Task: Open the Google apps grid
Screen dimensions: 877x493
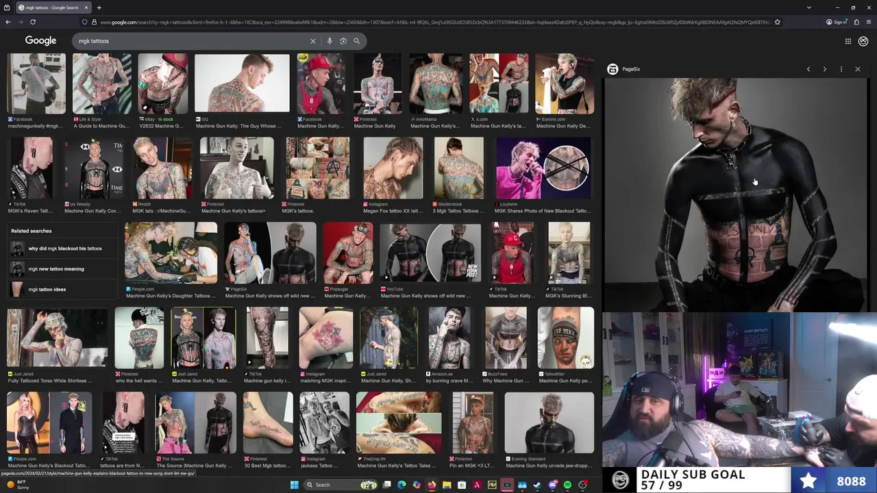Action: (848, 41)
